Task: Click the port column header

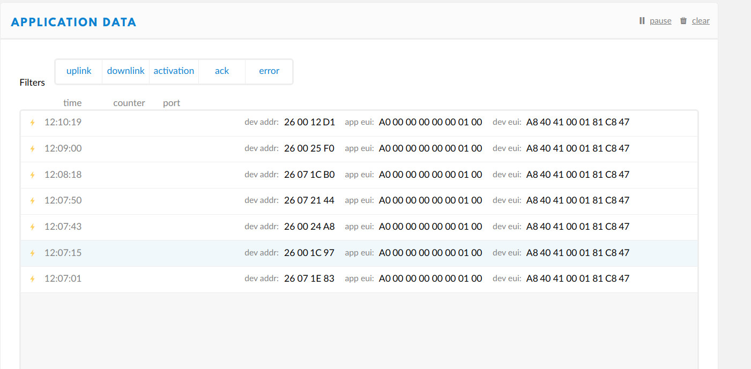Action: 172,103
